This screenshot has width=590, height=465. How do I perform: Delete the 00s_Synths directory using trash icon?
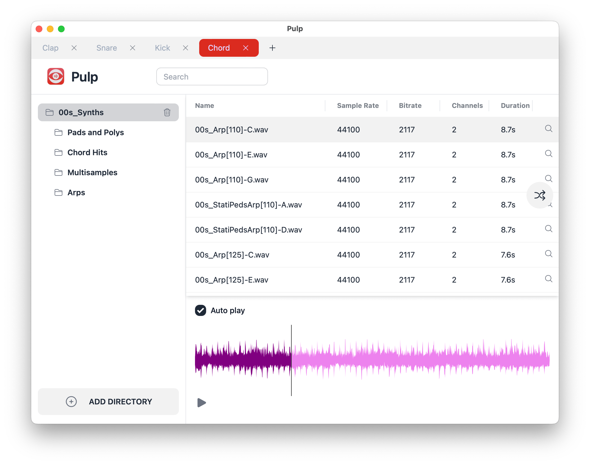coord(167,112)
